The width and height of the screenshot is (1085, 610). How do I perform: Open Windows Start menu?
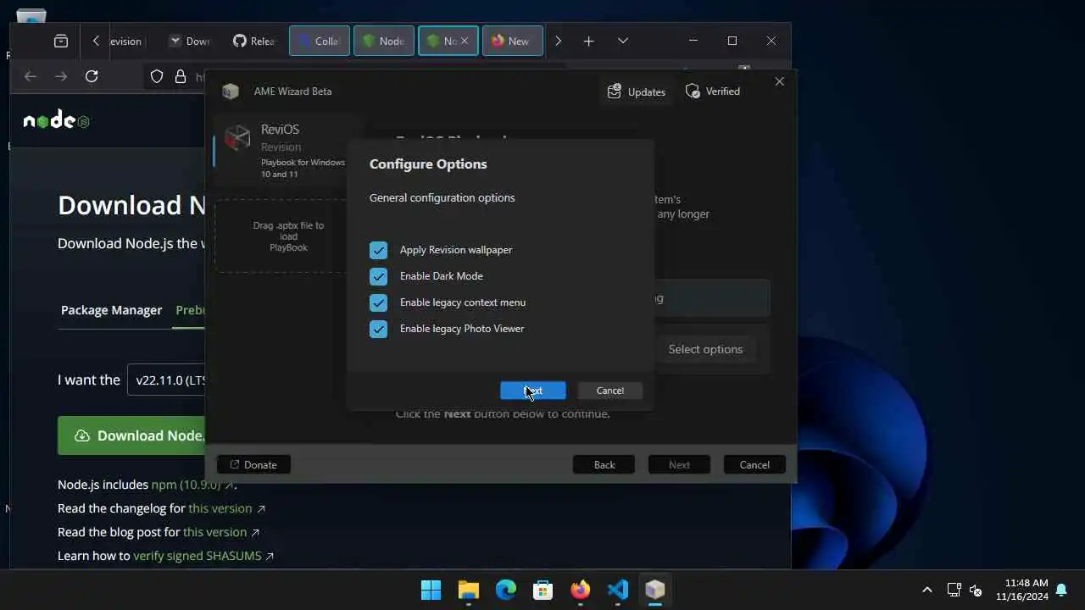[431, 590]
